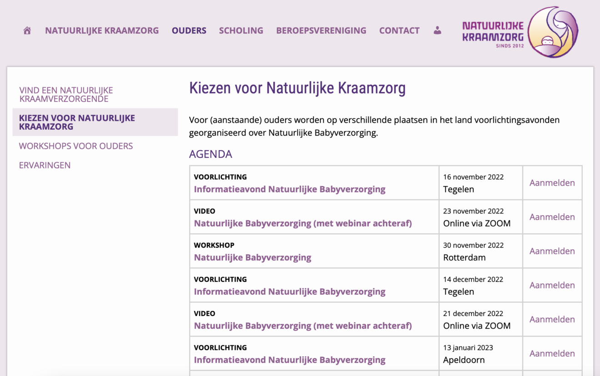Viewport: 600px width, 376px height.
Task: Go to the home page icon
Action: [27, 30]
